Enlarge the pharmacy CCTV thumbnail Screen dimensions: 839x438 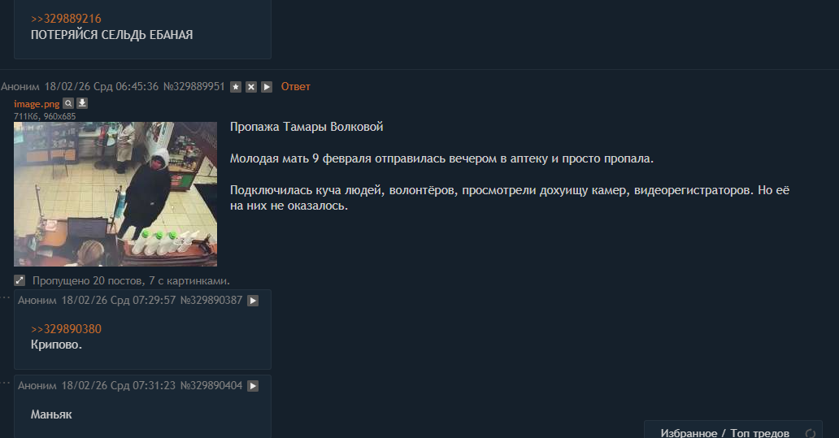[115, 194]
